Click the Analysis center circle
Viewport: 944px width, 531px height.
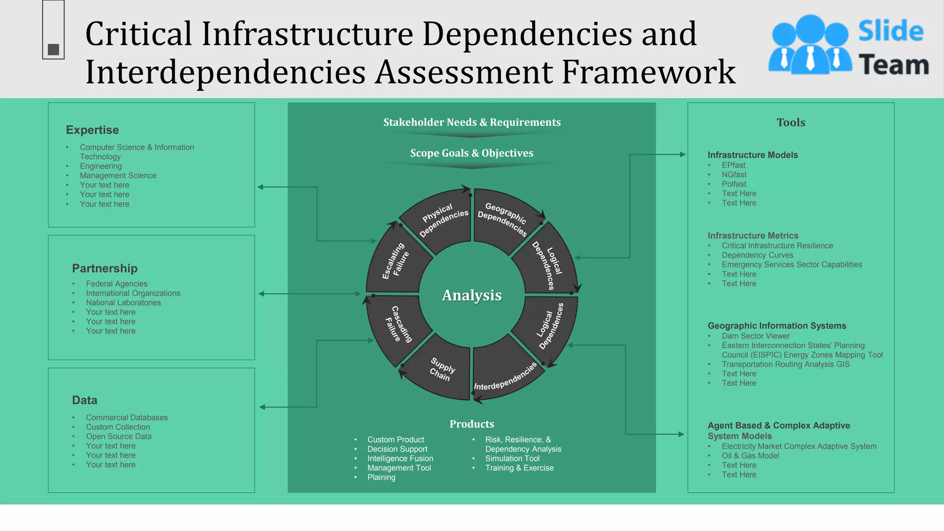click(x=472, y=295)
